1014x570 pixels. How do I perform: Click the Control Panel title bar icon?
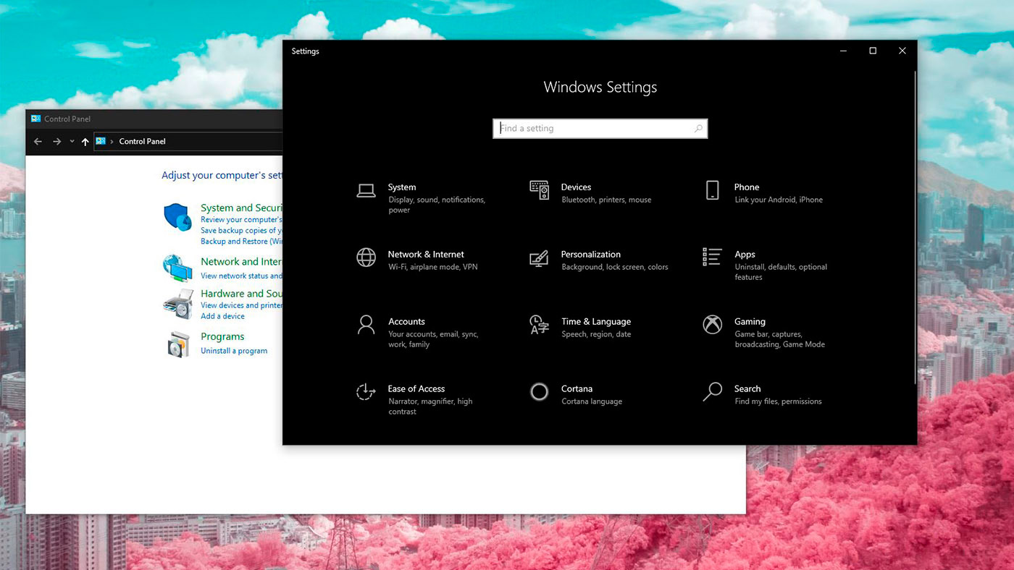click(35, 119)
